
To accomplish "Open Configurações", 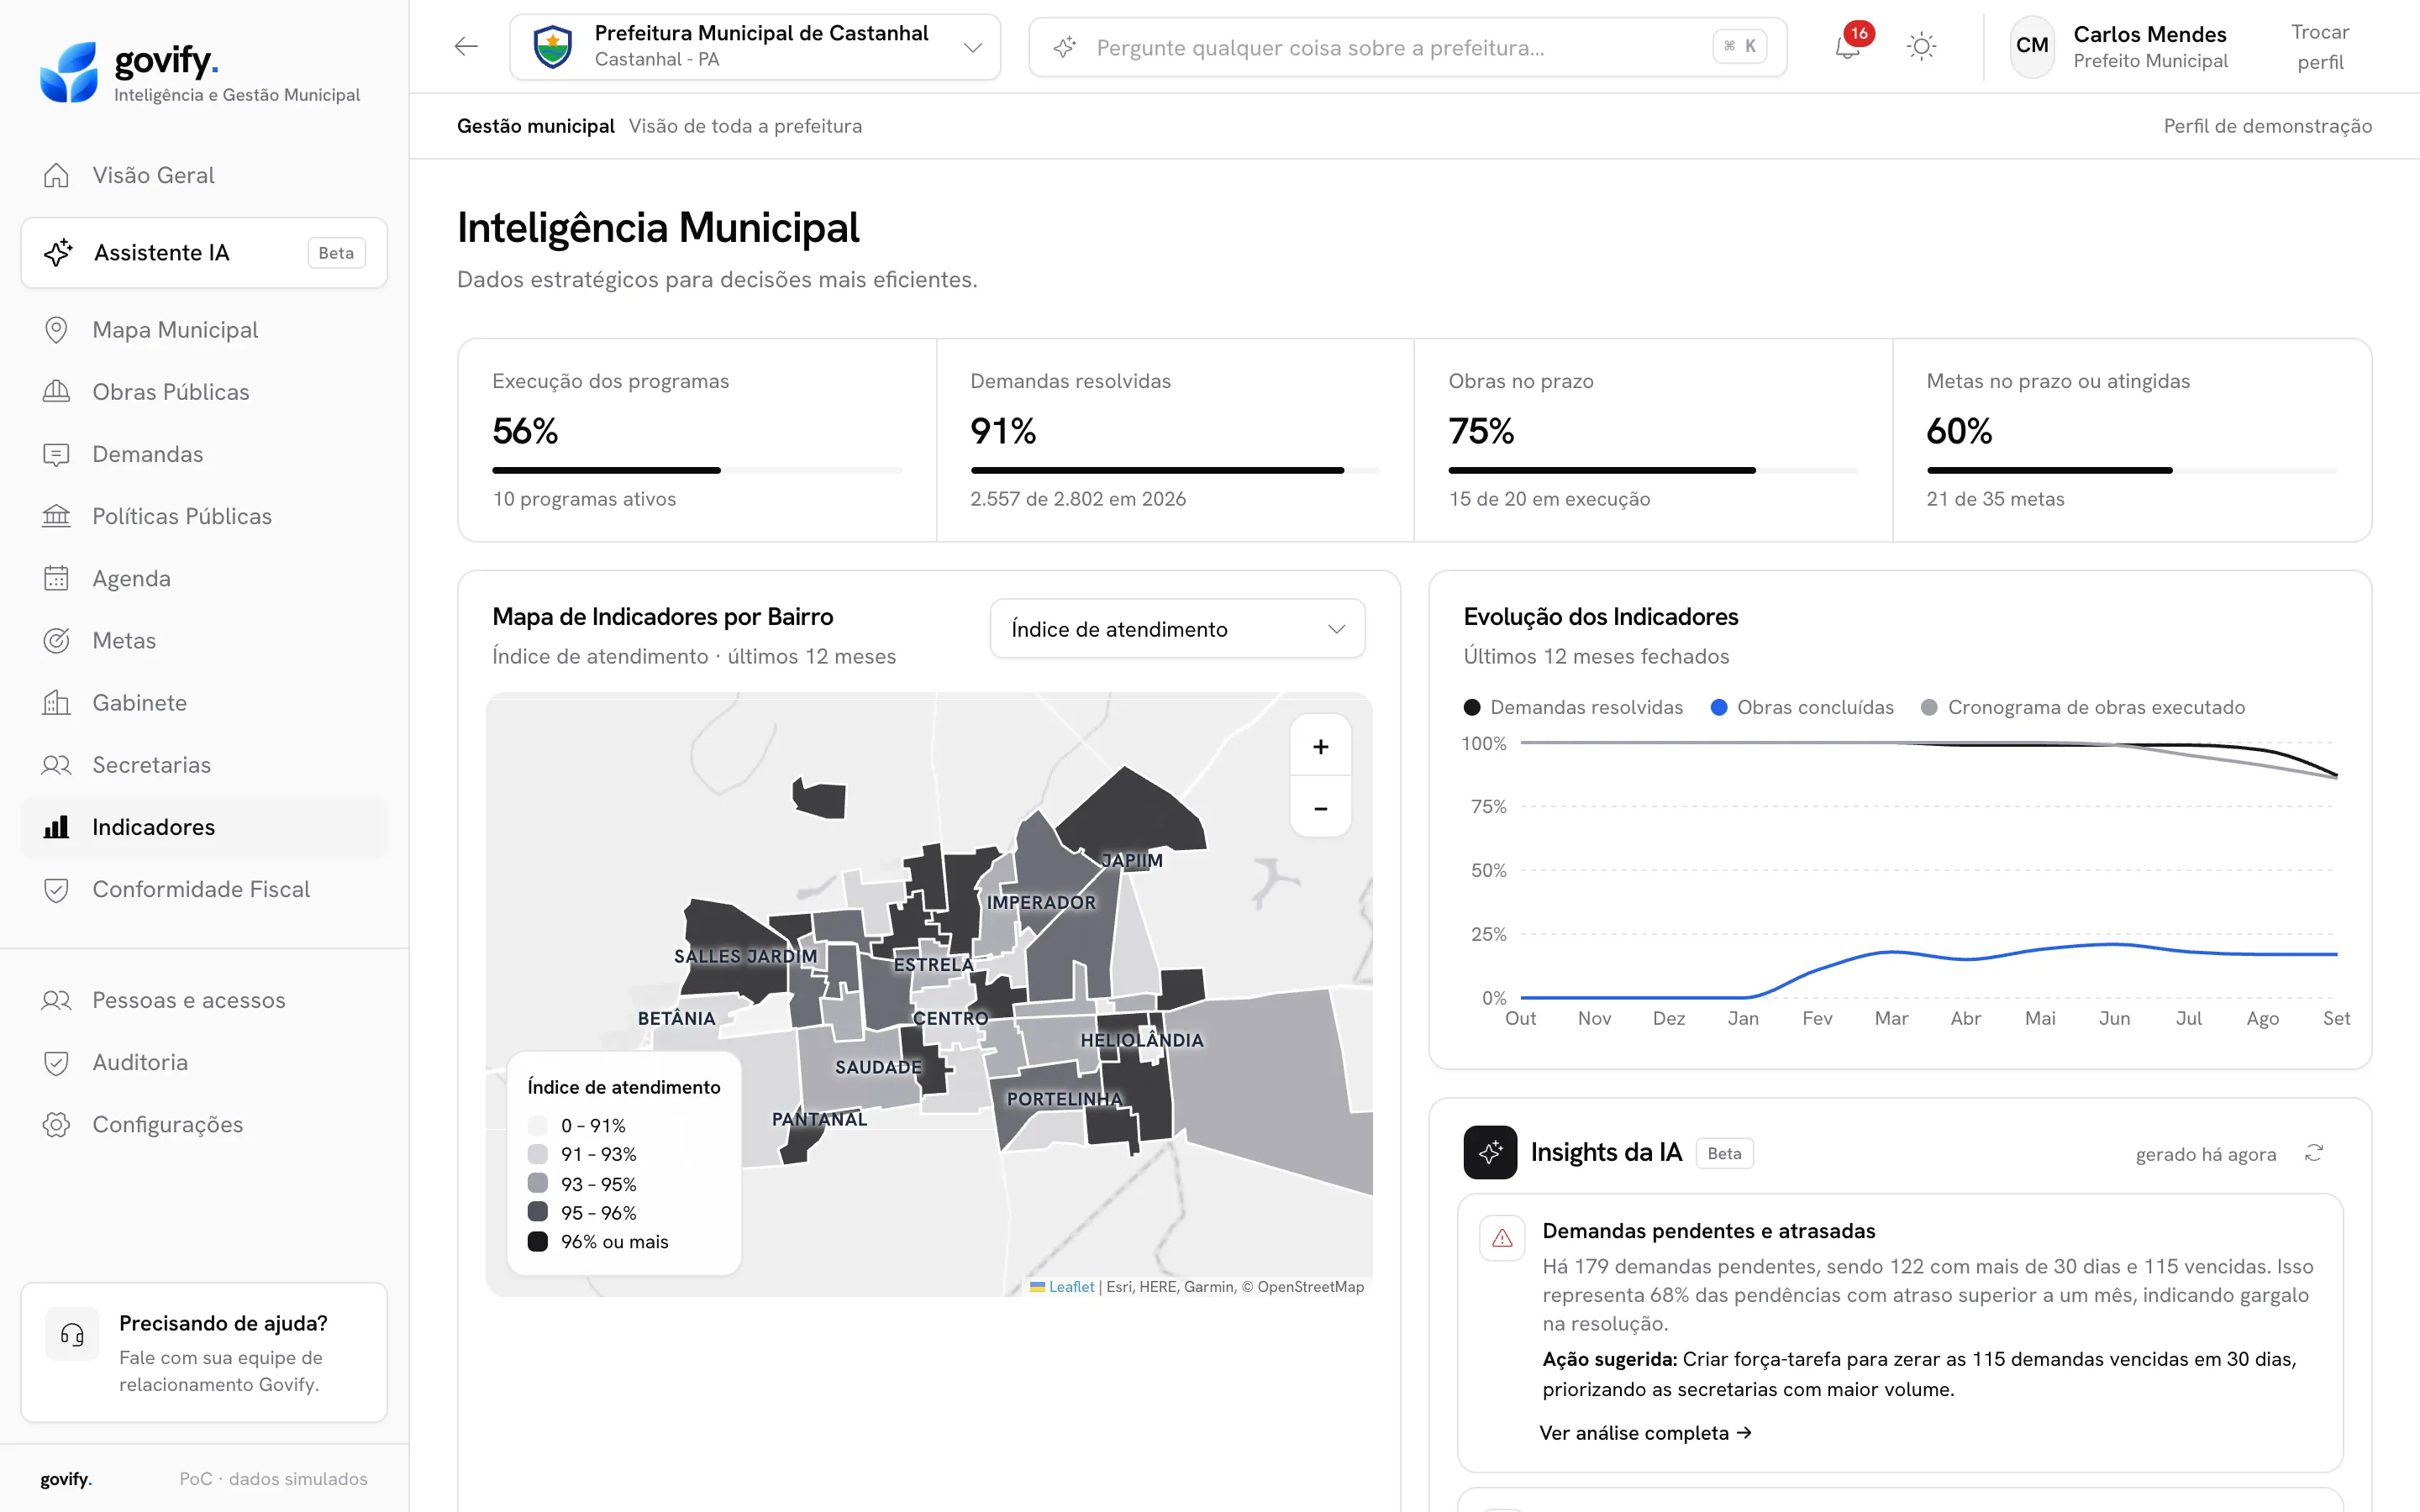I will tap(204, 1124).
